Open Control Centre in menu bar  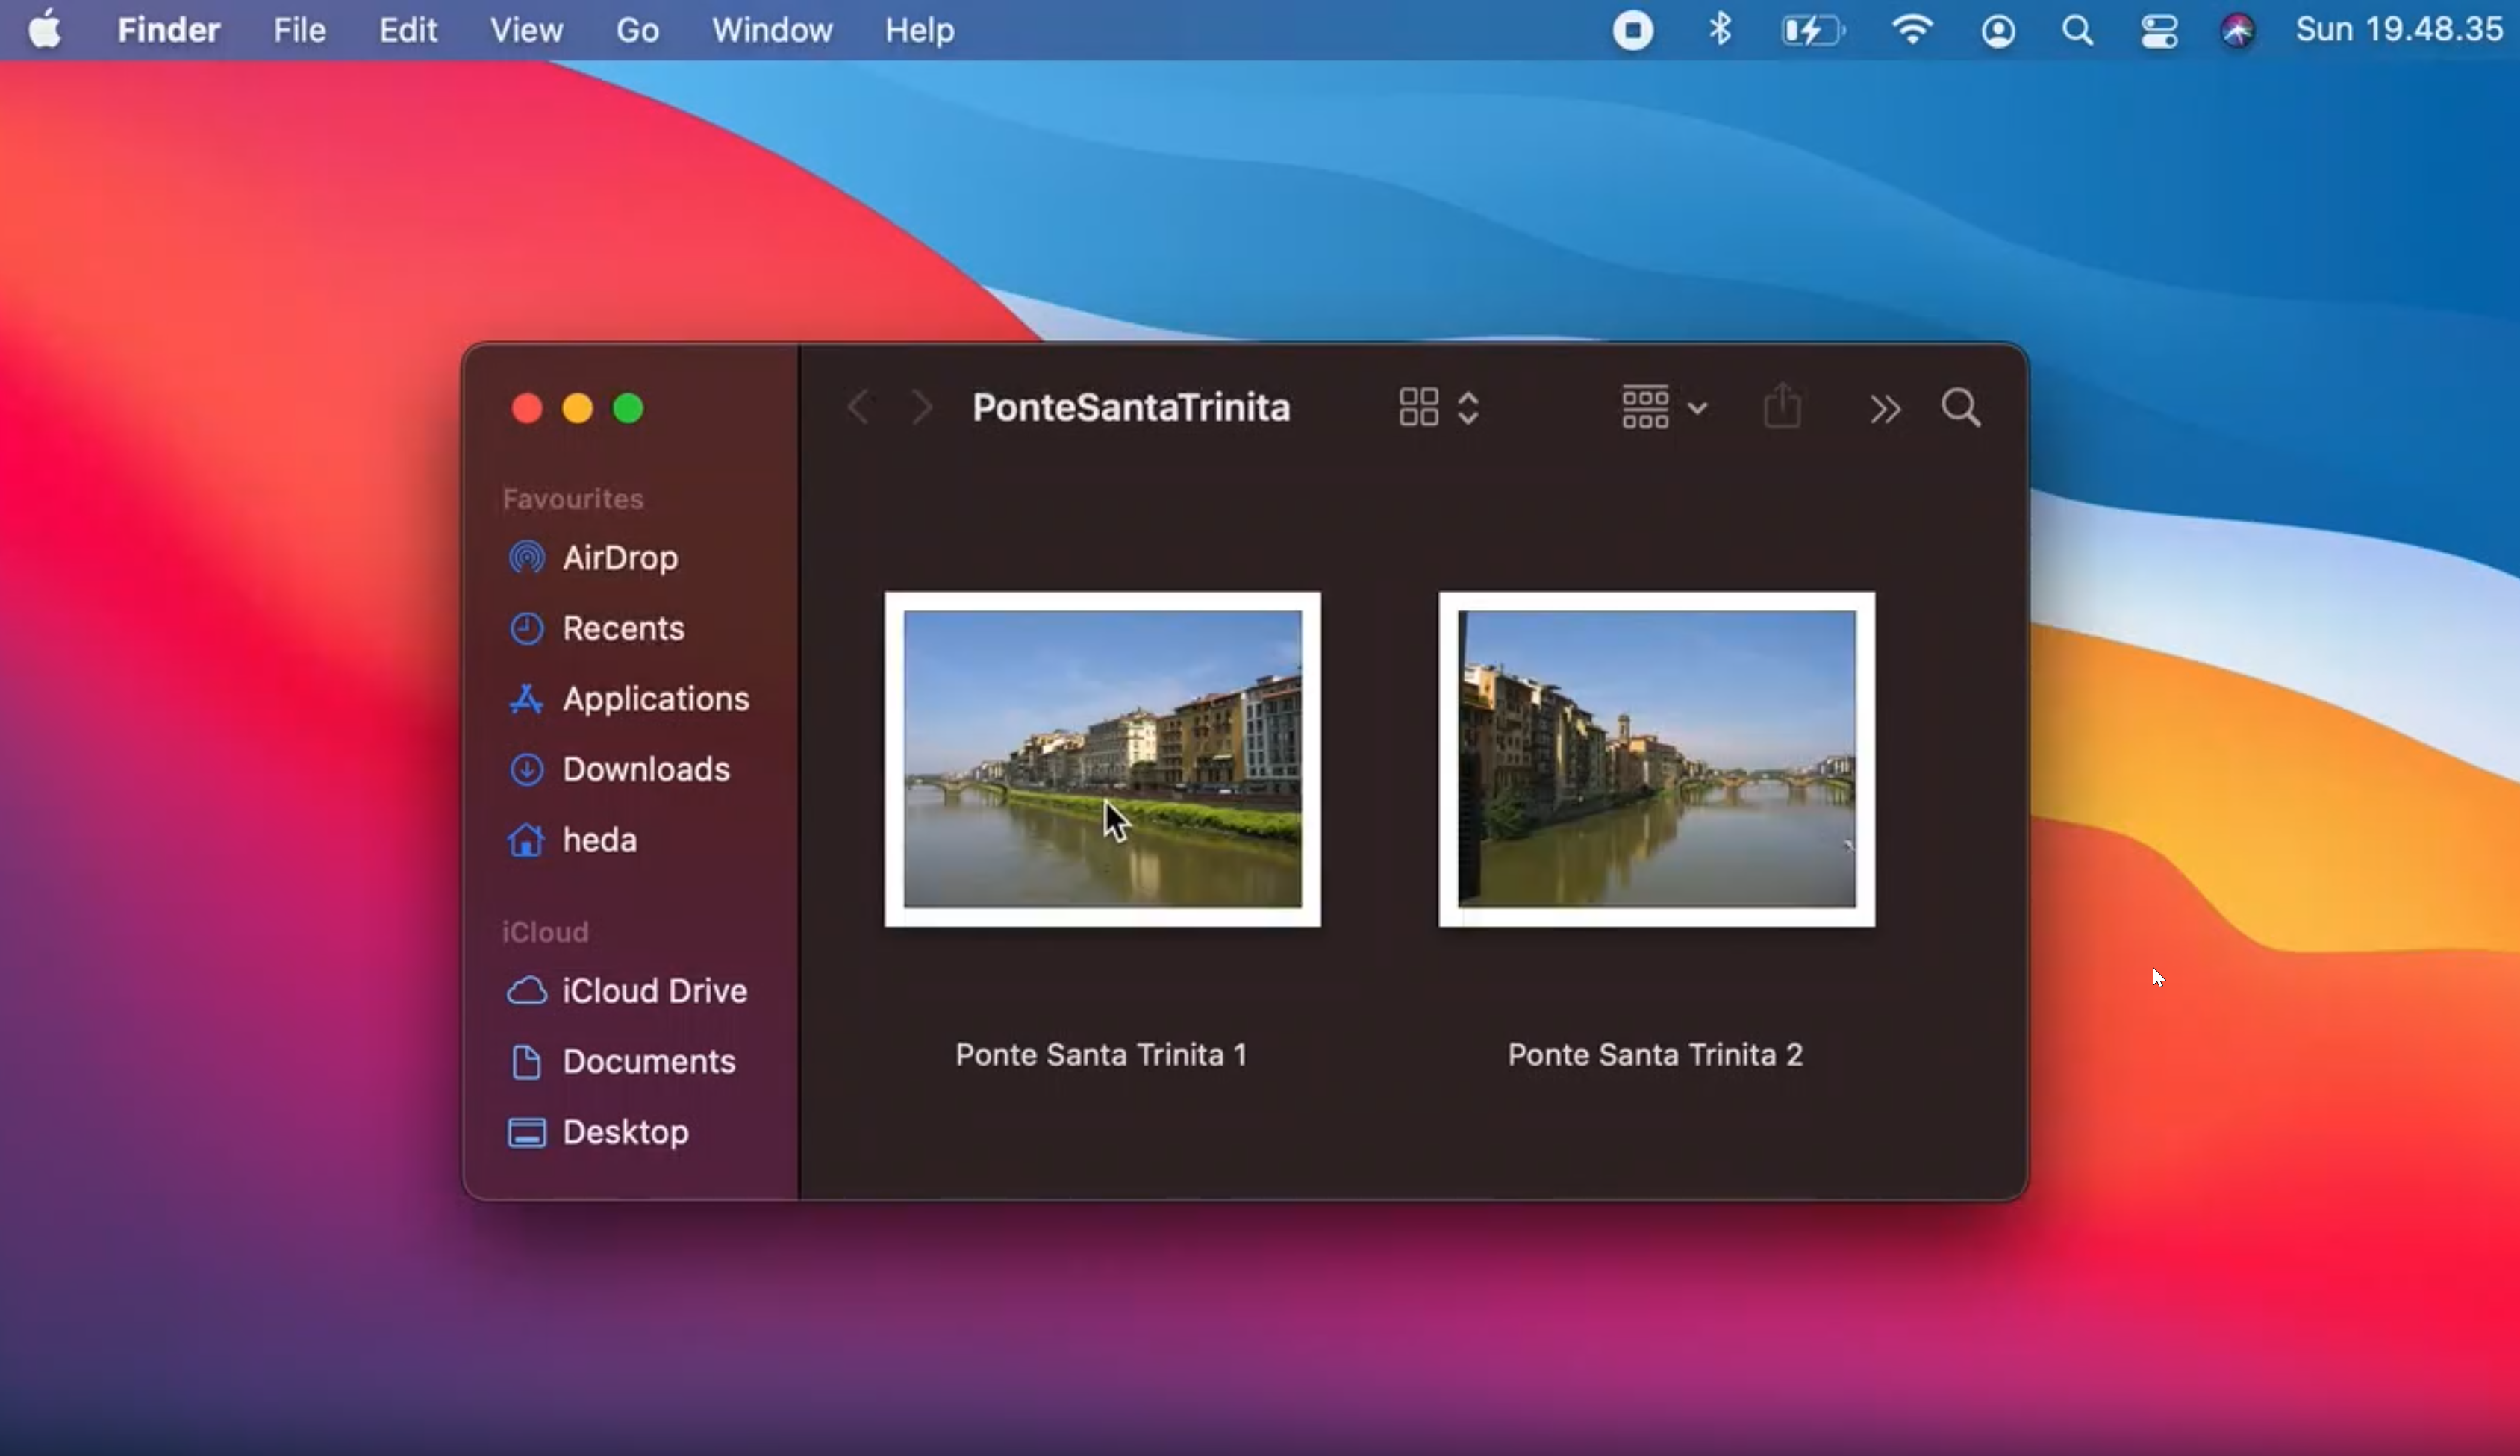[2158, 31]
